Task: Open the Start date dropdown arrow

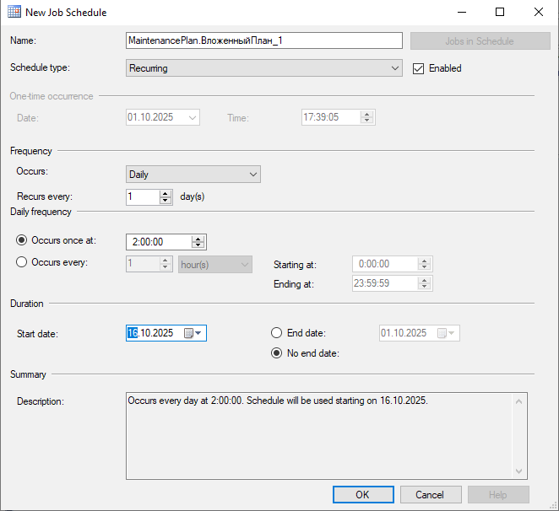Action: [x=198, y=333]
